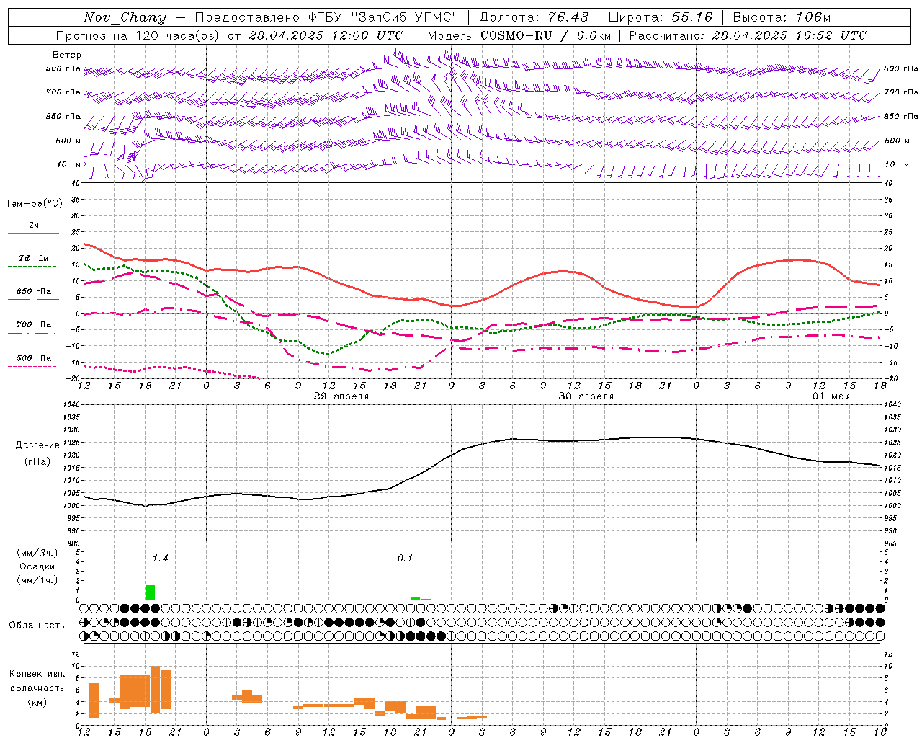
Task: Click the station name Nov_Chany in the header
Action: [x=125, y=17]
